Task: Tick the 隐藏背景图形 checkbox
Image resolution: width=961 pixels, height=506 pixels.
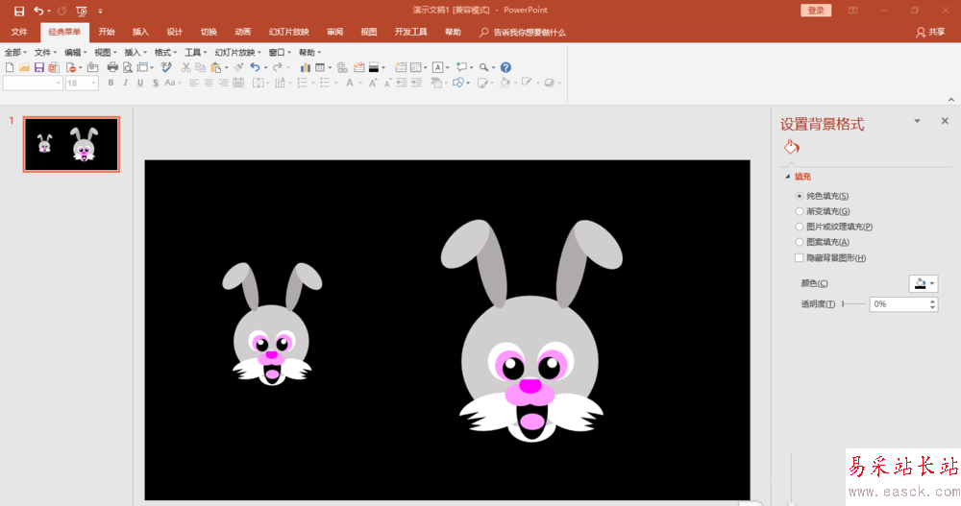Action: (x=799, y=258)
